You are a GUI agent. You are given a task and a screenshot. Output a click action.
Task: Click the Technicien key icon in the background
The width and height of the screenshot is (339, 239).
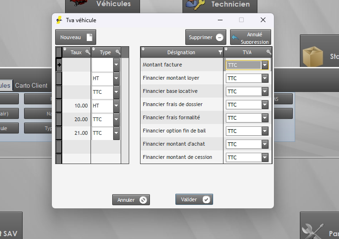click(194, 4)
